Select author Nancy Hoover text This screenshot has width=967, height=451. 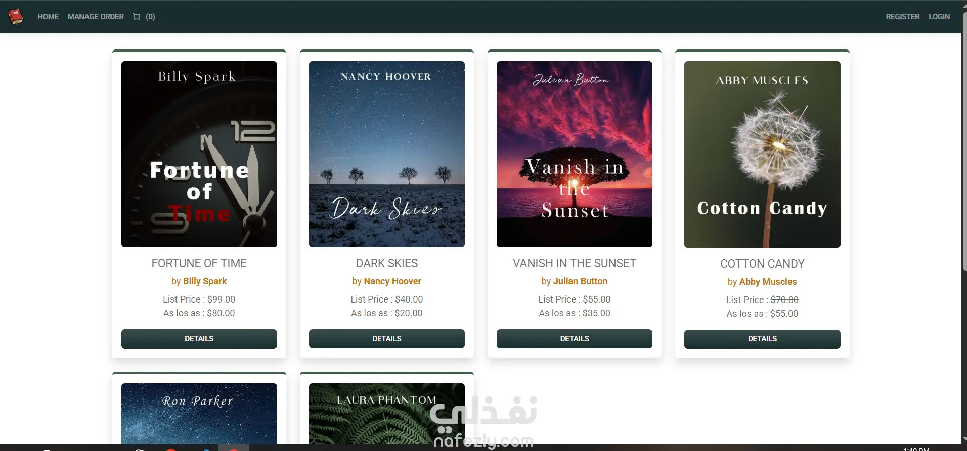click(x=392, y=281)
